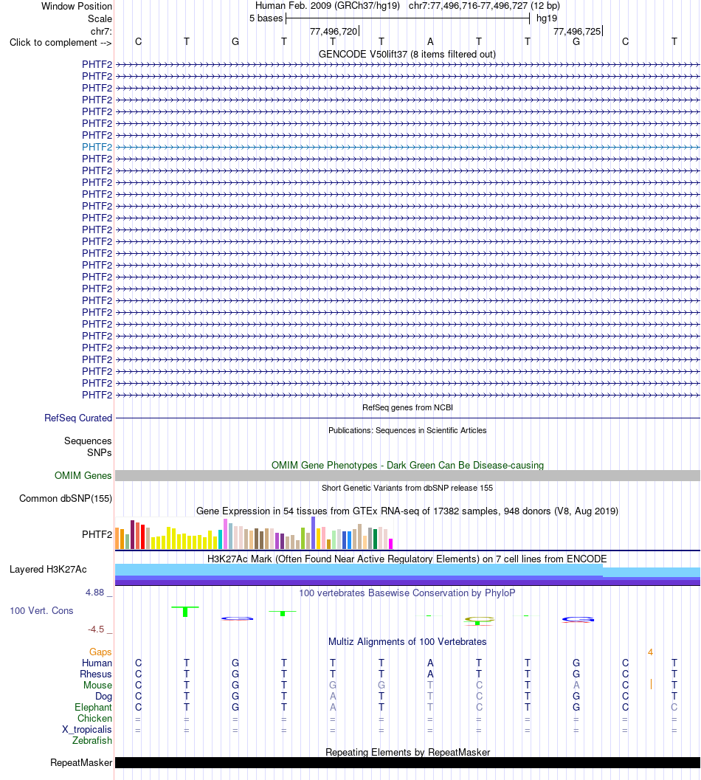Click the position text chr7:77,496,716-77,496,727 (12 bp)
The image size is (701, 780).
coord(484,6)
